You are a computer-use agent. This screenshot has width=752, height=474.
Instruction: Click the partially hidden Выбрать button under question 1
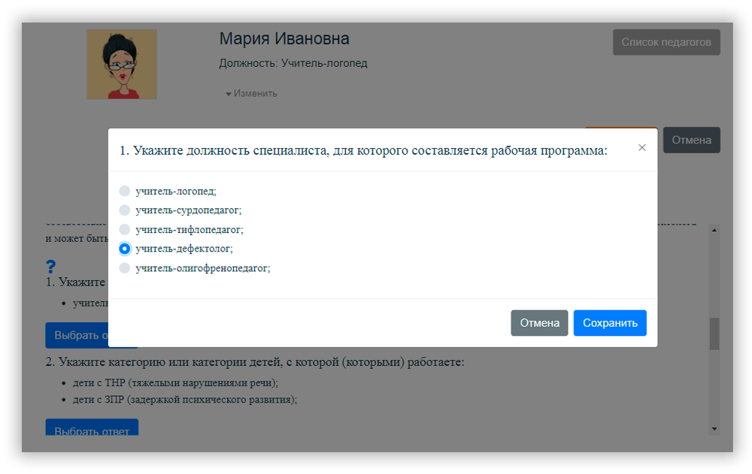point(76,335)
